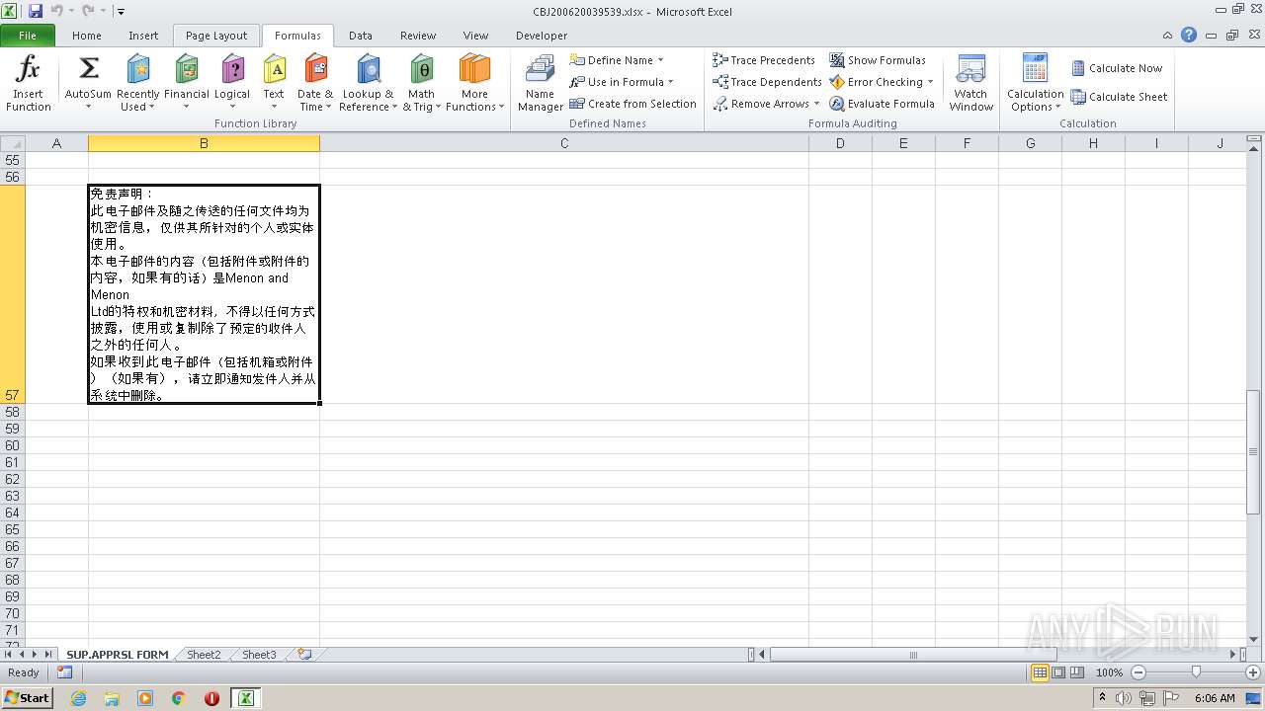Switch to the Home tab

click(x=87, y=36)
